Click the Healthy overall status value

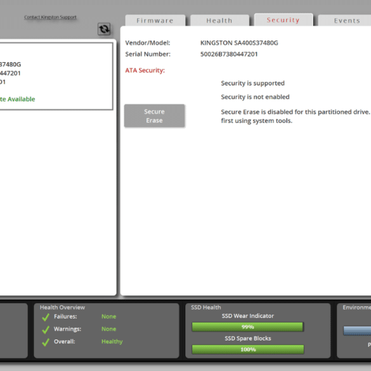(x=112, y=342)
